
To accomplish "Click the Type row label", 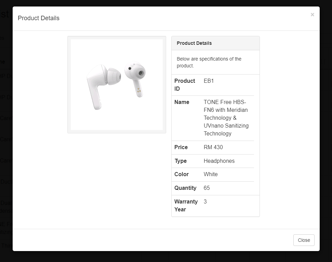I will click(180, 161).
